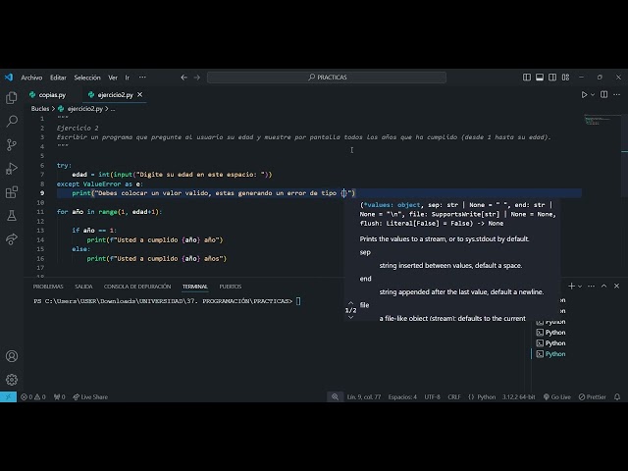
Task: Open terminal panel more actions
Action: (x=591, y=286)
